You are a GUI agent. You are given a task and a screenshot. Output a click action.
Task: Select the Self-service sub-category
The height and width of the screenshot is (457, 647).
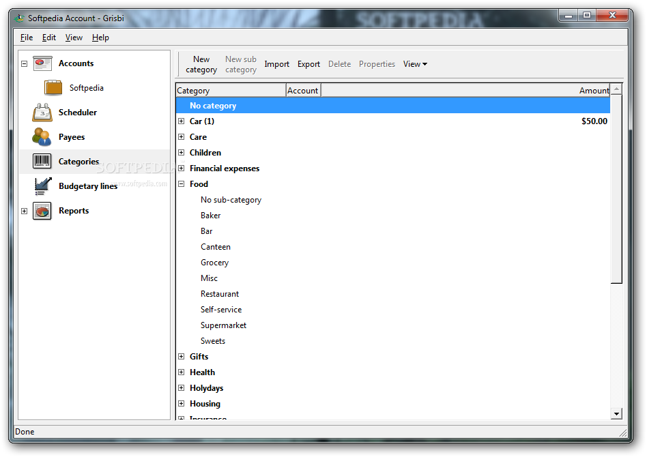point(221,310)
